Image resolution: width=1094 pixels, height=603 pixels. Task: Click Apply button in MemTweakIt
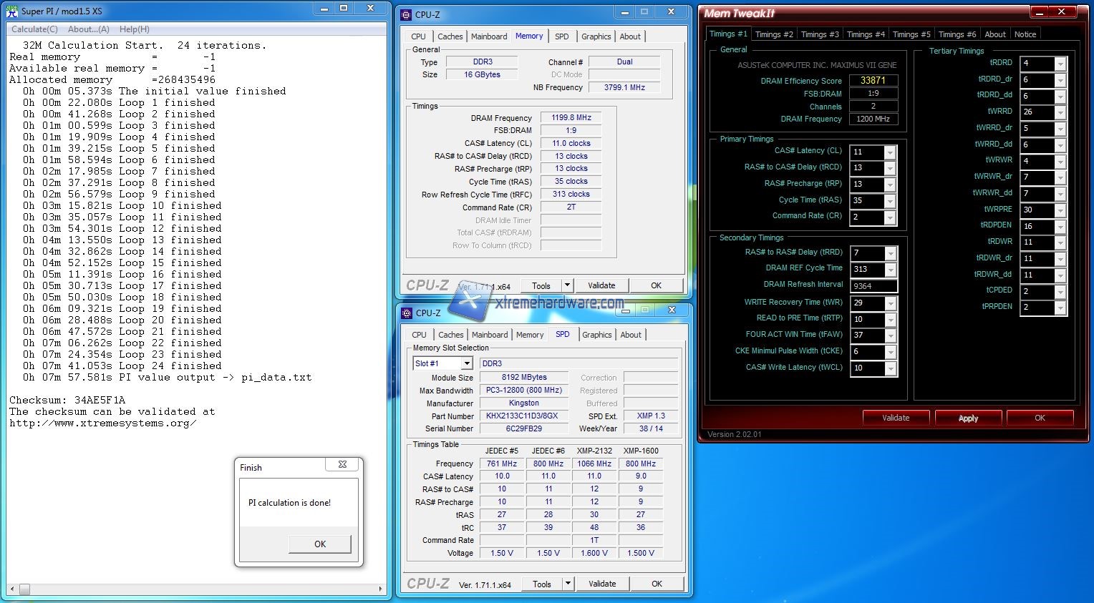click(x=968, y=418)
